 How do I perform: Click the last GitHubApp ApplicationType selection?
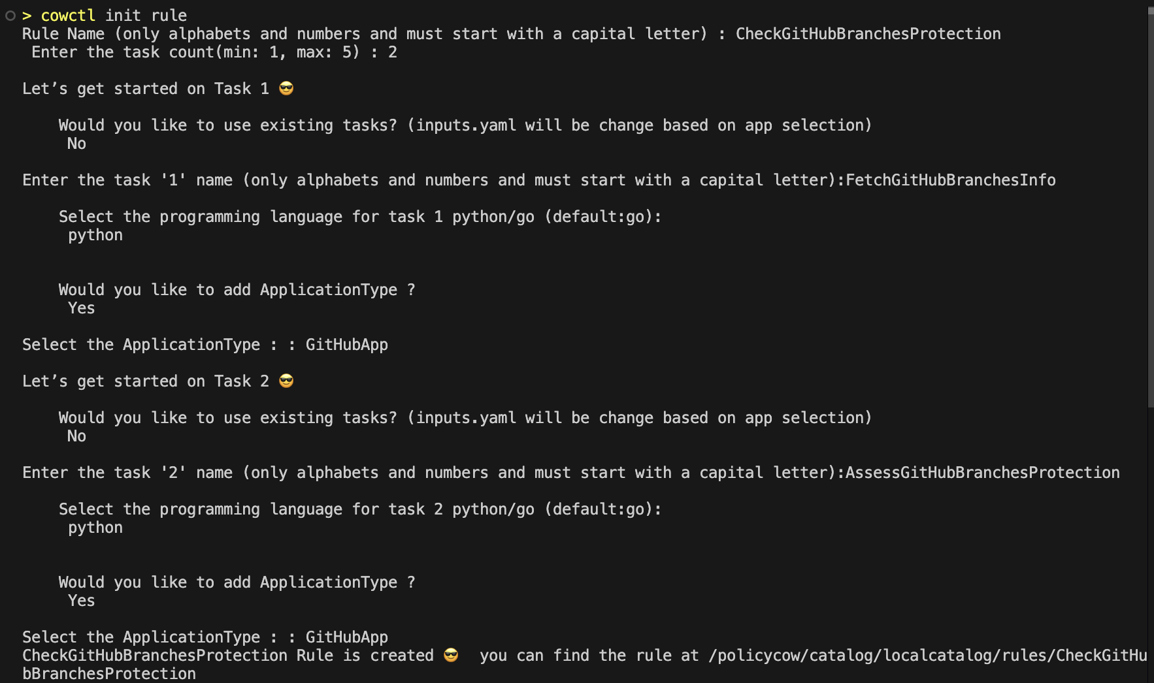346,637
